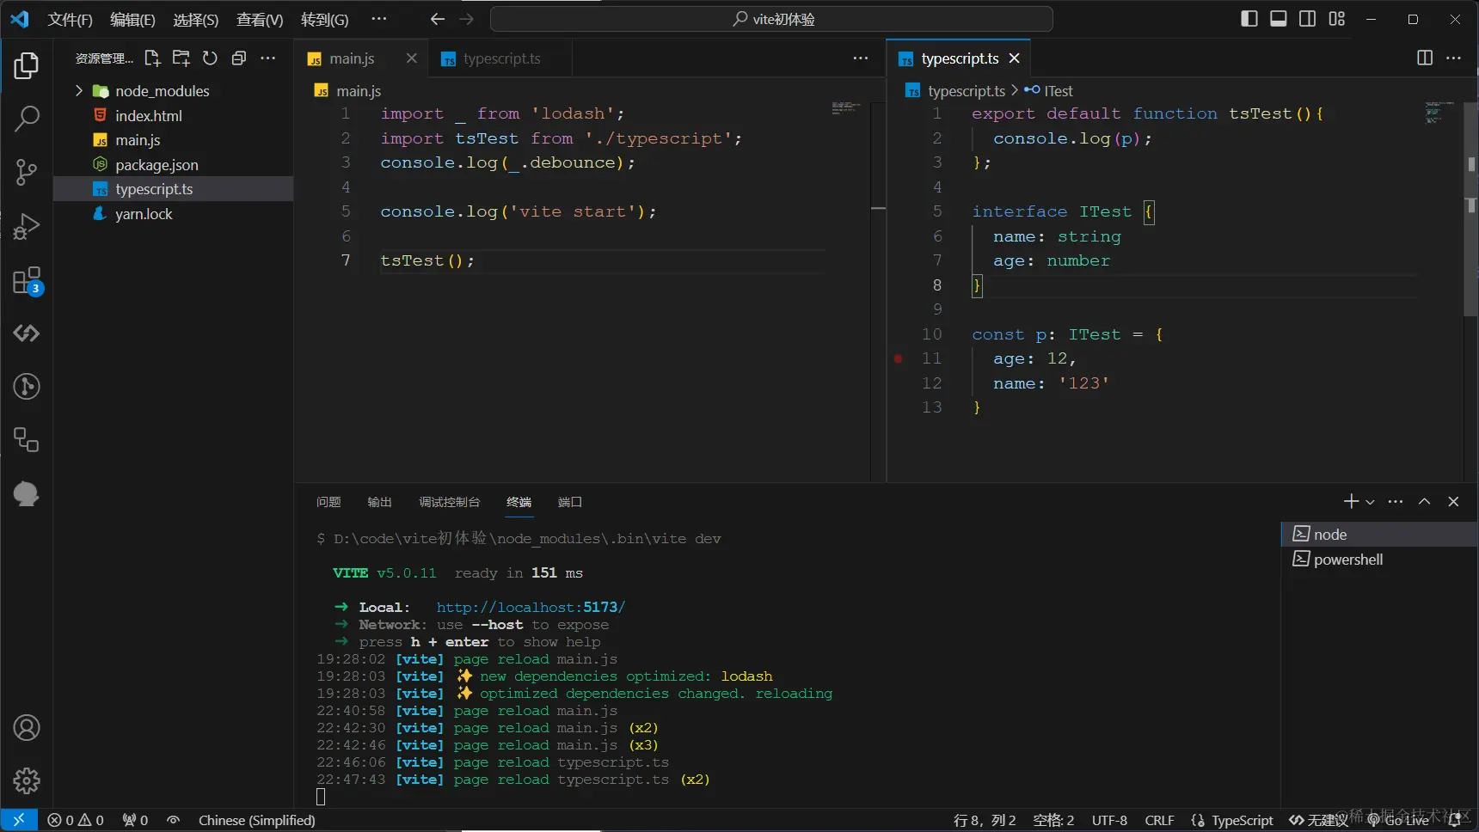Screen dimensions: 1479x832
Task: Open new terminal profile dropdown arrow
Action: click(x=1371, y=502)
